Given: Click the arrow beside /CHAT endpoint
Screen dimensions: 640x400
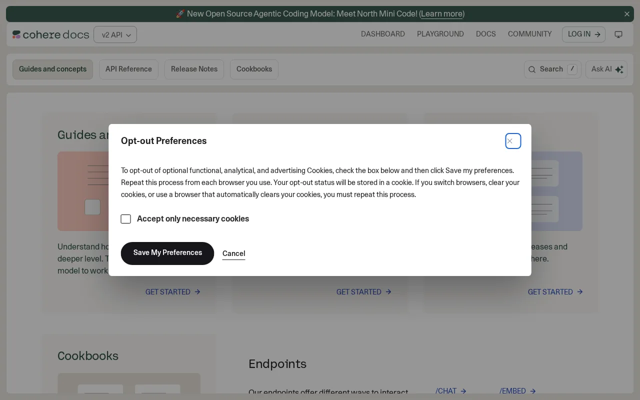Looking at the screenshot, I should click(463, 391).
